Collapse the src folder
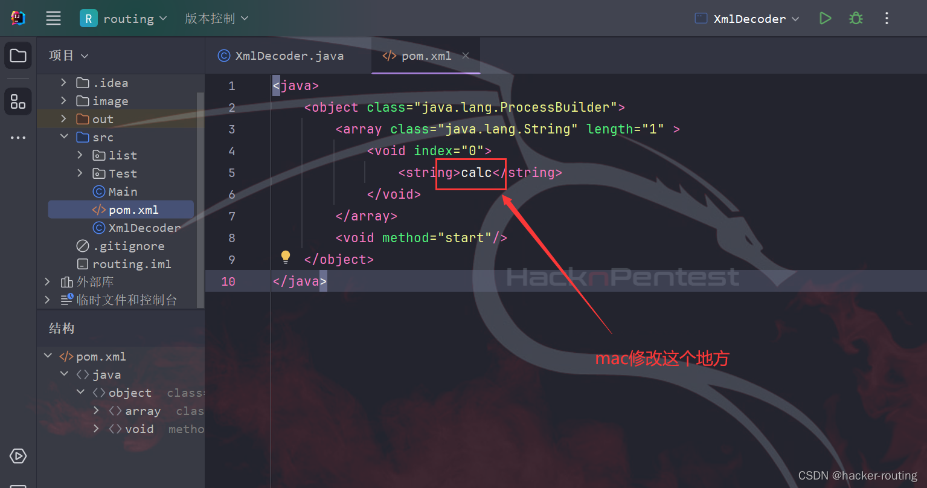Image resolution: width=927 pixels, height=488 pixels. [63, 137]
